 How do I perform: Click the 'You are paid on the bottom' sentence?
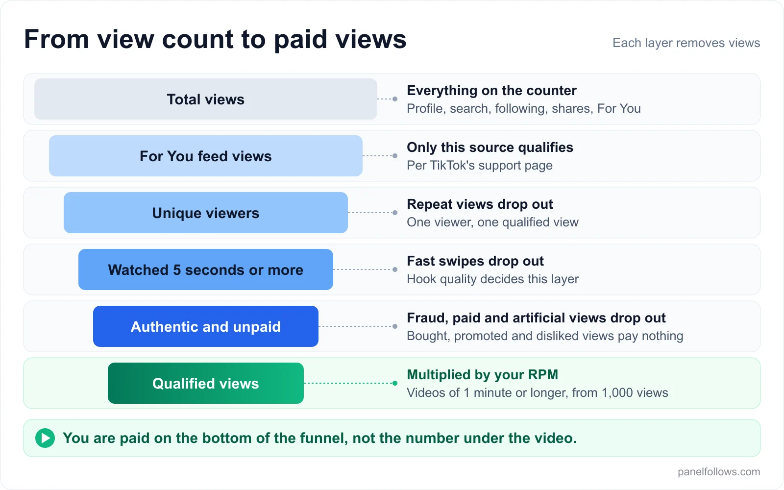coord(319,438)
